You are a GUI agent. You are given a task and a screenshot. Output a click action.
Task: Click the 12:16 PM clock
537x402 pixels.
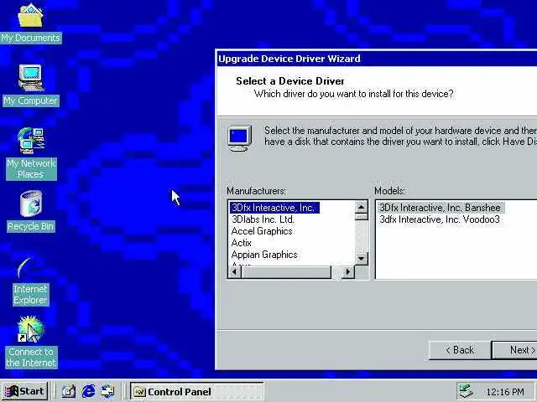click(505, 392)
